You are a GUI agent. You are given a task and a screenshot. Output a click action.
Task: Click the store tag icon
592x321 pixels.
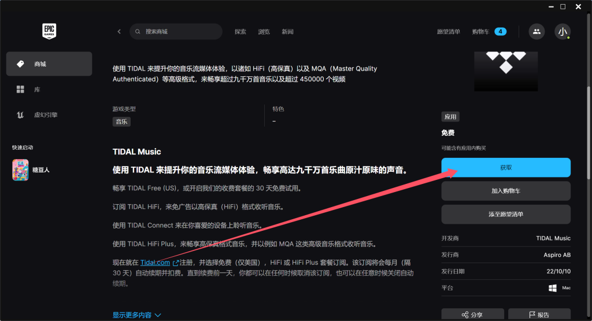click(20, 64)
